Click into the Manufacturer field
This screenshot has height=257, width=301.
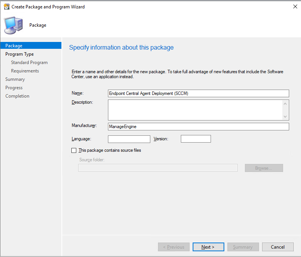(198, 127)
